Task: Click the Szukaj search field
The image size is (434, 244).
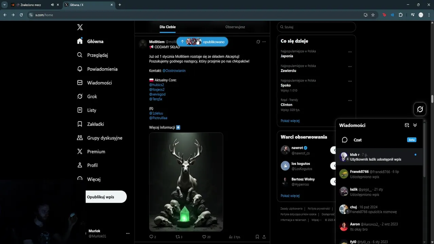Action: (316, 27)
